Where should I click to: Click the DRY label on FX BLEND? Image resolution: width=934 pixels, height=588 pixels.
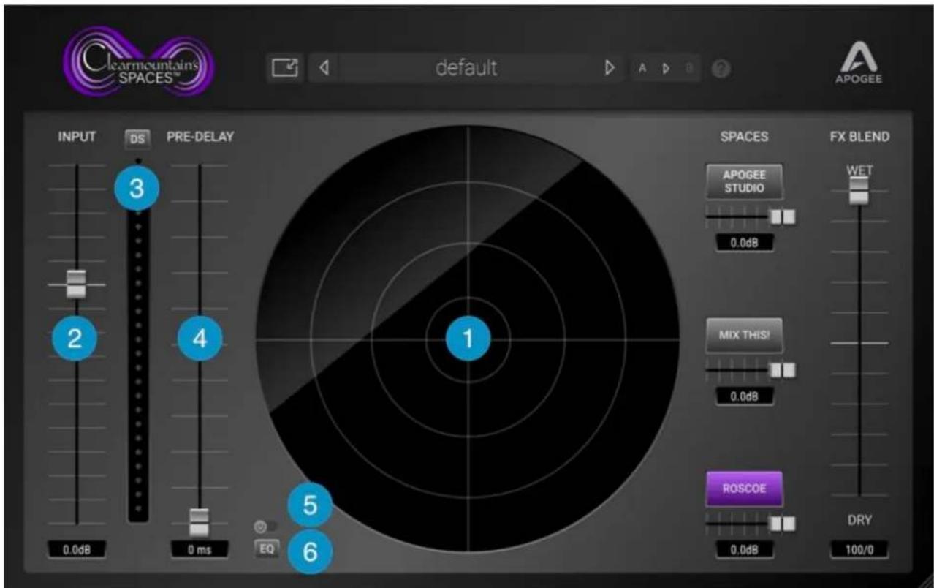point(859,520)
